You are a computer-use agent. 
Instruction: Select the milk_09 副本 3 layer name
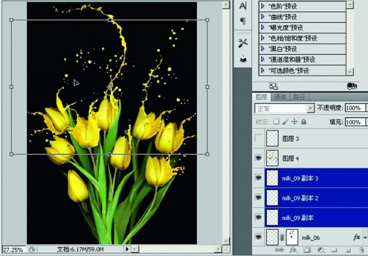pos(300,178)
